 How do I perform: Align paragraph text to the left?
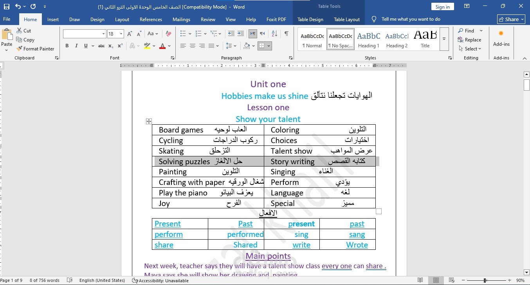pos(183,46)
